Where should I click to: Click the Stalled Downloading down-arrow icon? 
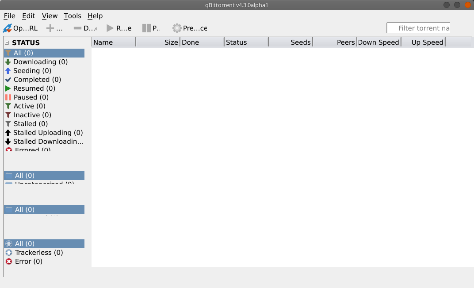point(8,141)
